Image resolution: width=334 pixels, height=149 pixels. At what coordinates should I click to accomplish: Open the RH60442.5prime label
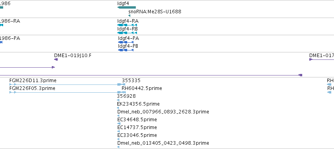[142, 88]
